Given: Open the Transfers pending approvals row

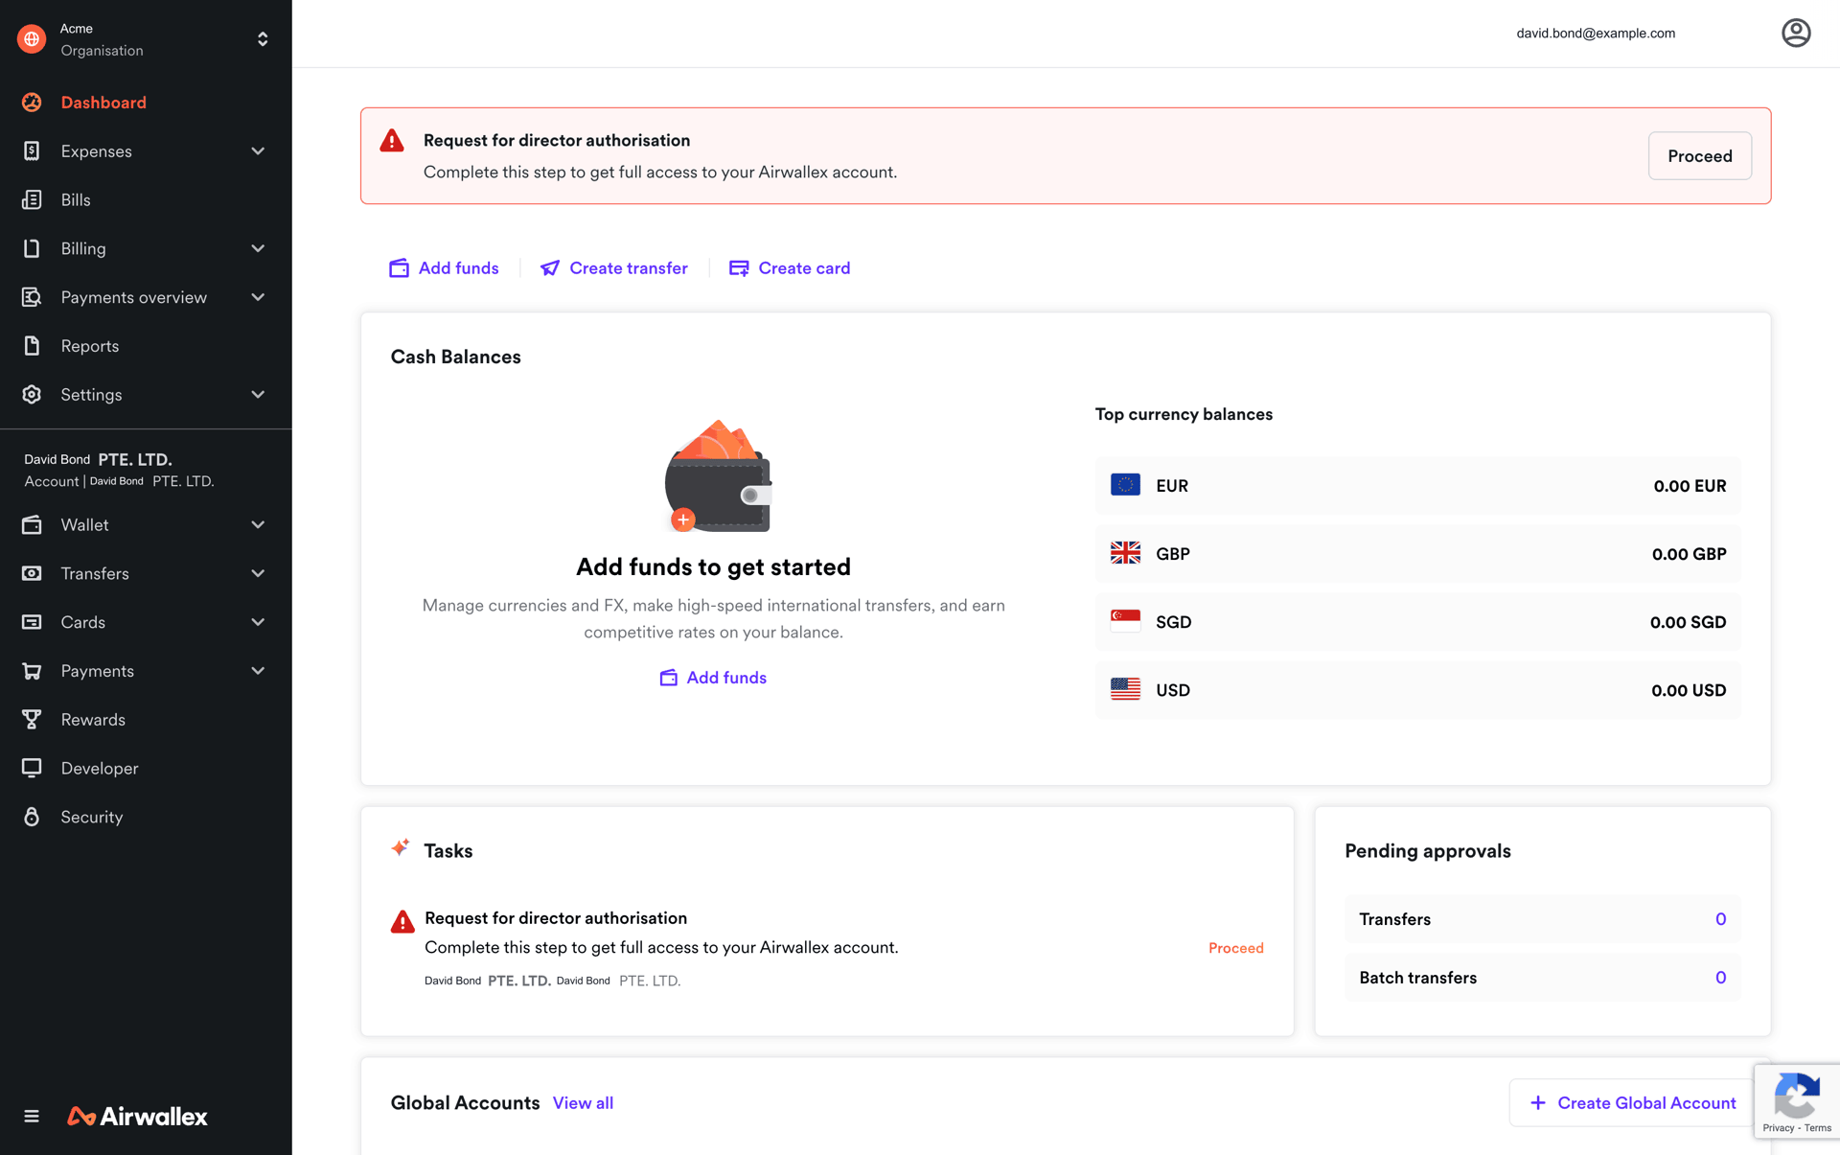Looking at the screenshot, I should [1542, 919].
